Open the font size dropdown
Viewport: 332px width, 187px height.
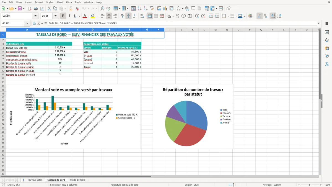point(55,16)
